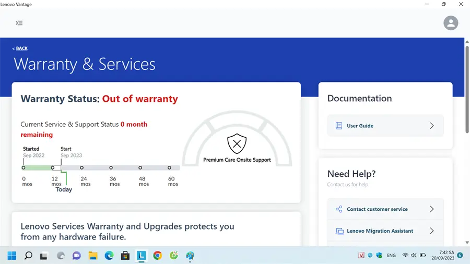
Task: Open taskbar Search magnifier
Action: click(28, 255)
